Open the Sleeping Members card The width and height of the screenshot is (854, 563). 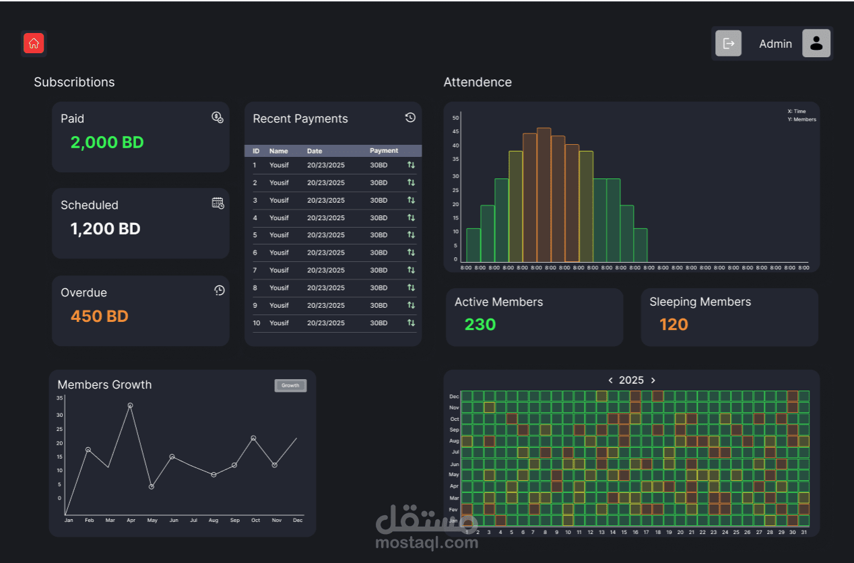tap(729, 317)
